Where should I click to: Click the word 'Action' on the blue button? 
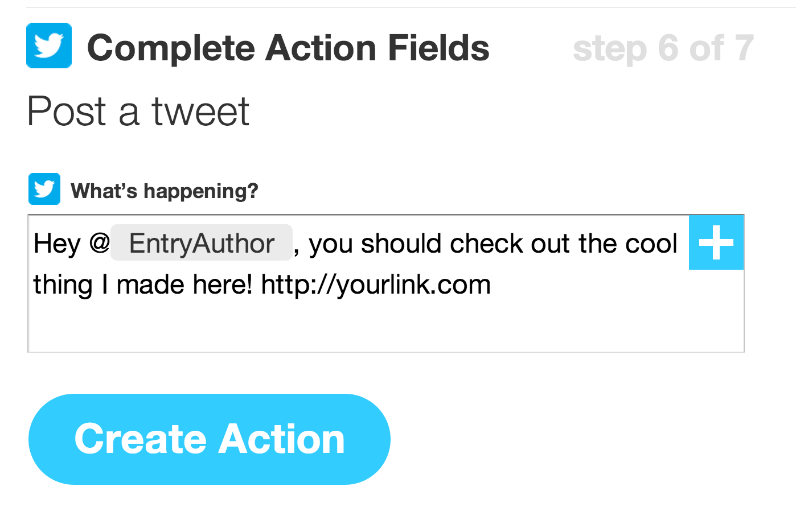click(282, 439)
